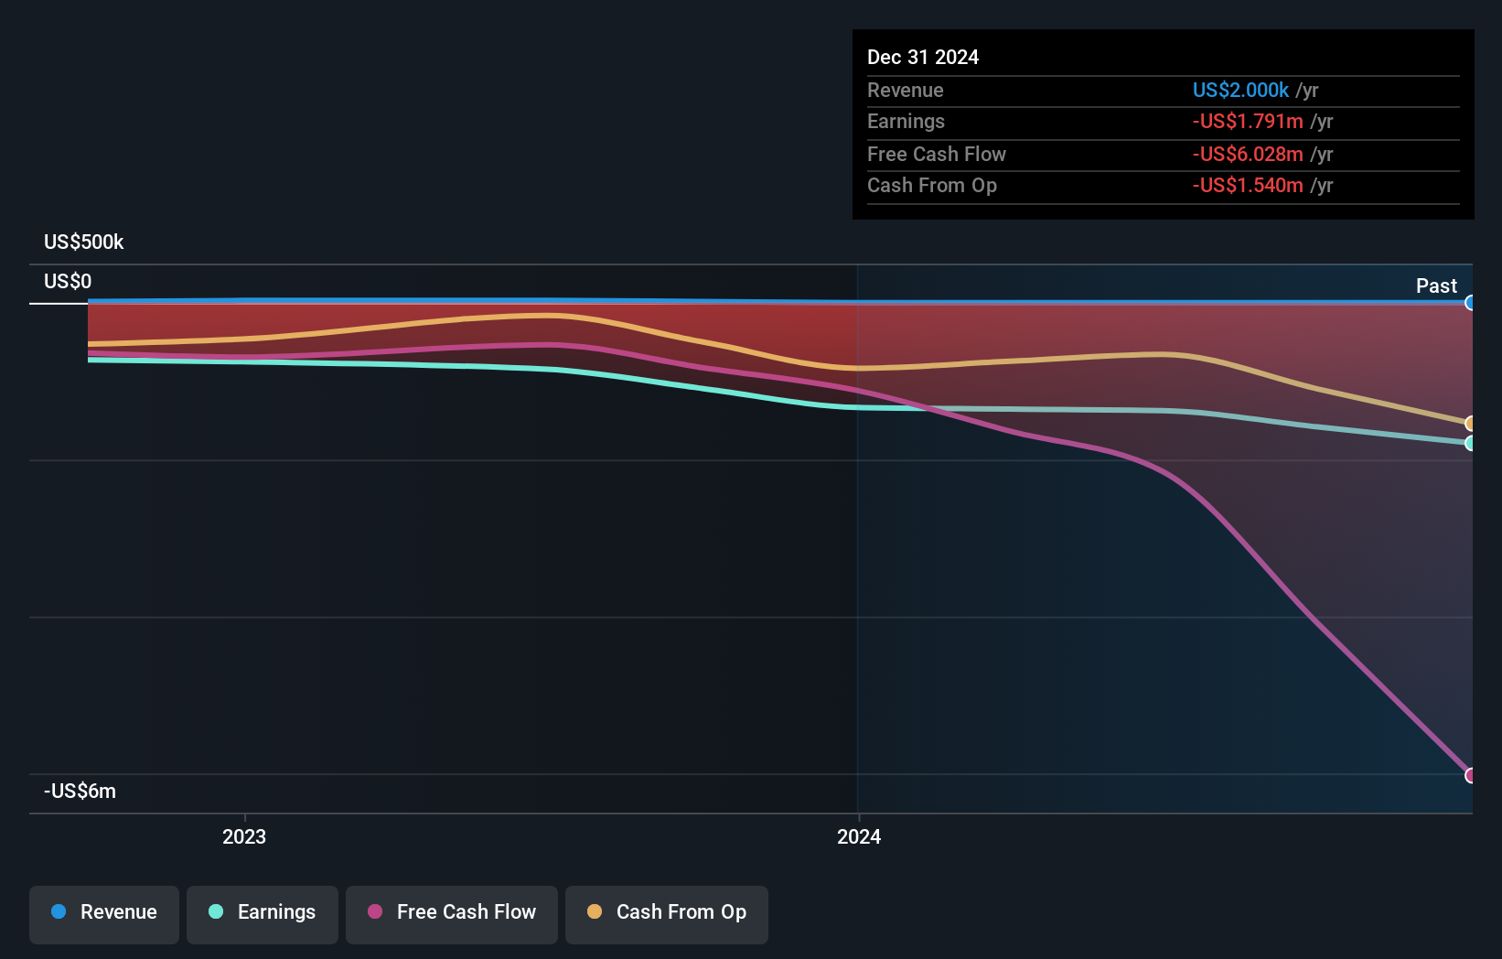Click the Earnings row label in tooltip
The width and height of the screenshot is (1502, 959).
[907, 121]
